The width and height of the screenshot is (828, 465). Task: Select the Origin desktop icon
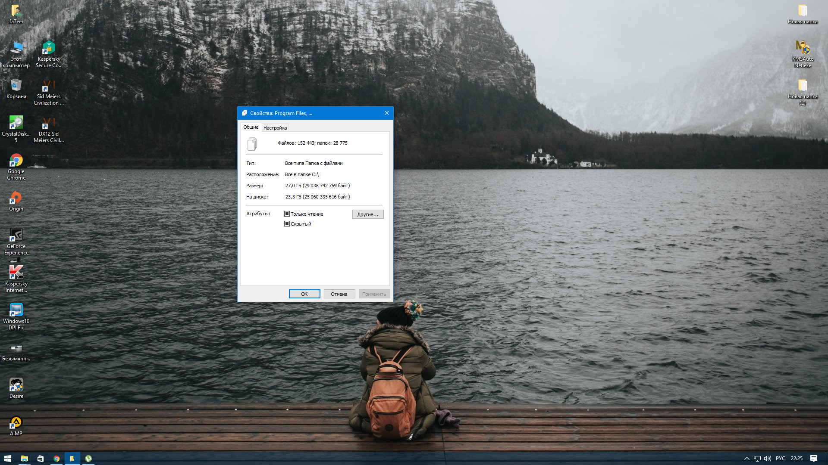(x=16, y=198)
